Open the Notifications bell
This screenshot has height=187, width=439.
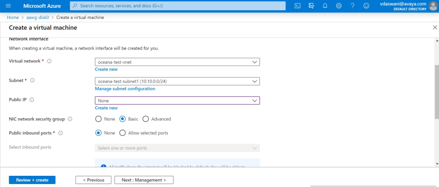325,6
